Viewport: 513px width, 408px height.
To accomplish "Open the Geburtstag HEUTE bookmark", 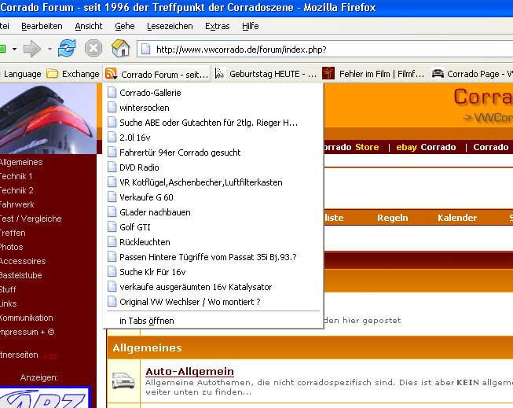I will coord(266,74).
